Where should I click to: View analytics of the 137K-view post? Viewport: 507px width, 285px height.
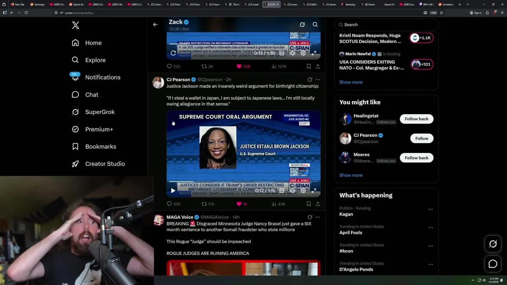[279, 66]
